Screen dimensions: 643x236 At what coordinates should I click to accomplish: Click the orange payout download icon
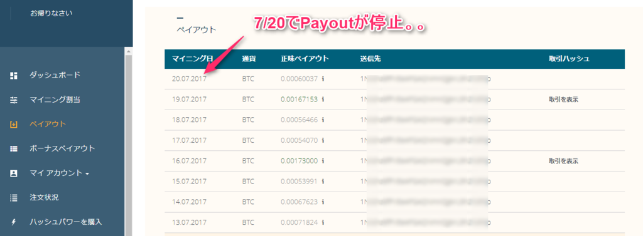[14, 125]
